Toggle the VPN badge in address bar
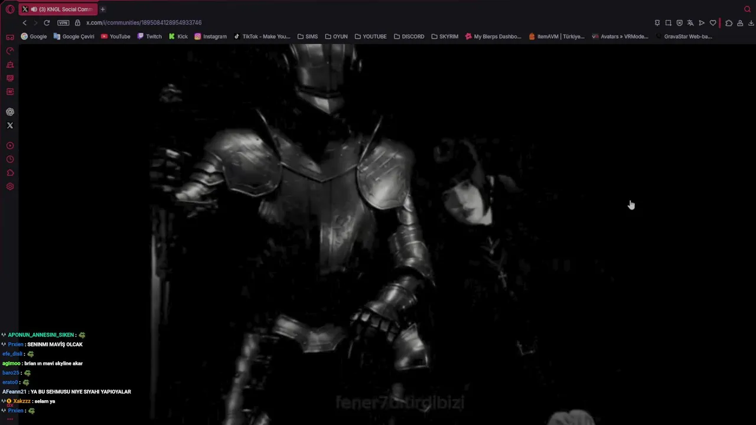The width and height of the screenshot is (756, 425). click(63, 23)
